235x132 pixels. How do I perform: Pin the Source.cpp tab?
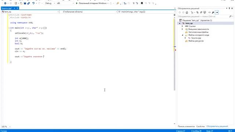point(14,8)
